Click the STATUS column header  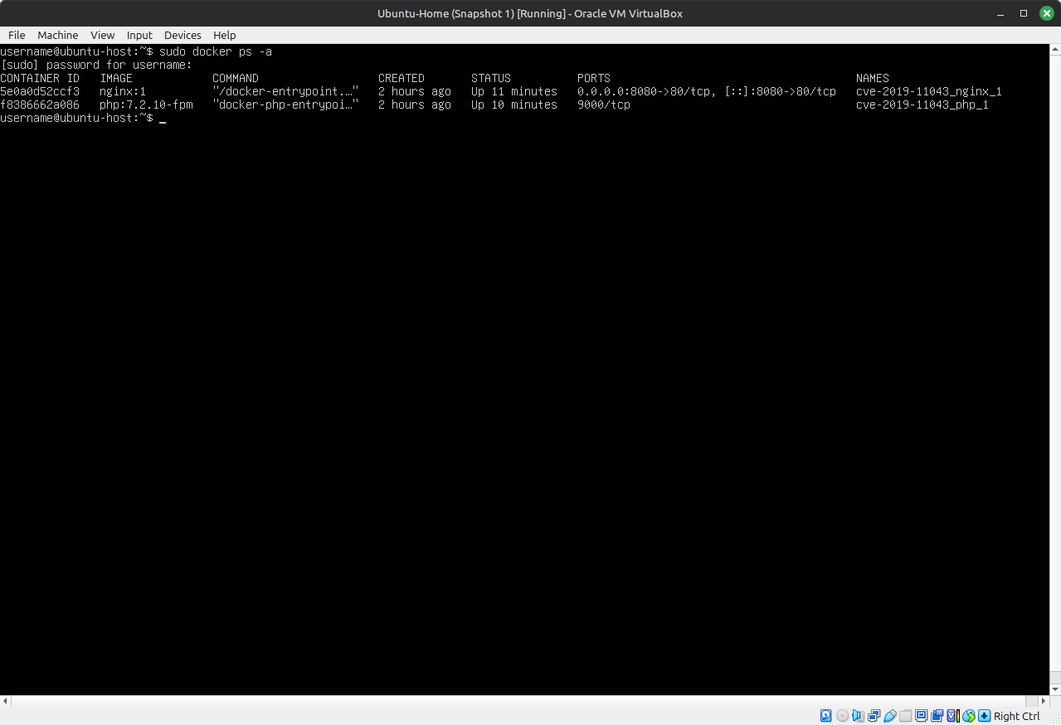[x=491, y=78]
